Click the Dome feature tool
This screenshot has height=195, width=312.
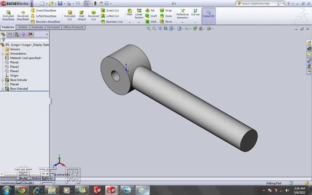coord(166,16)
